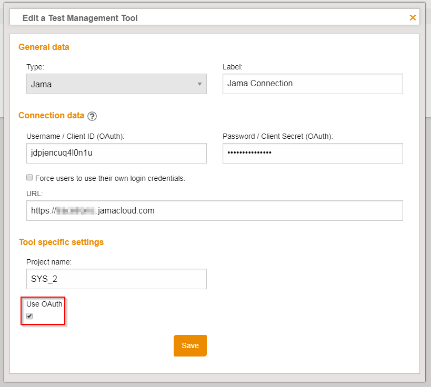Click the Project name label text
This screenshot has width=431, height=387.
tap(48, 262)
